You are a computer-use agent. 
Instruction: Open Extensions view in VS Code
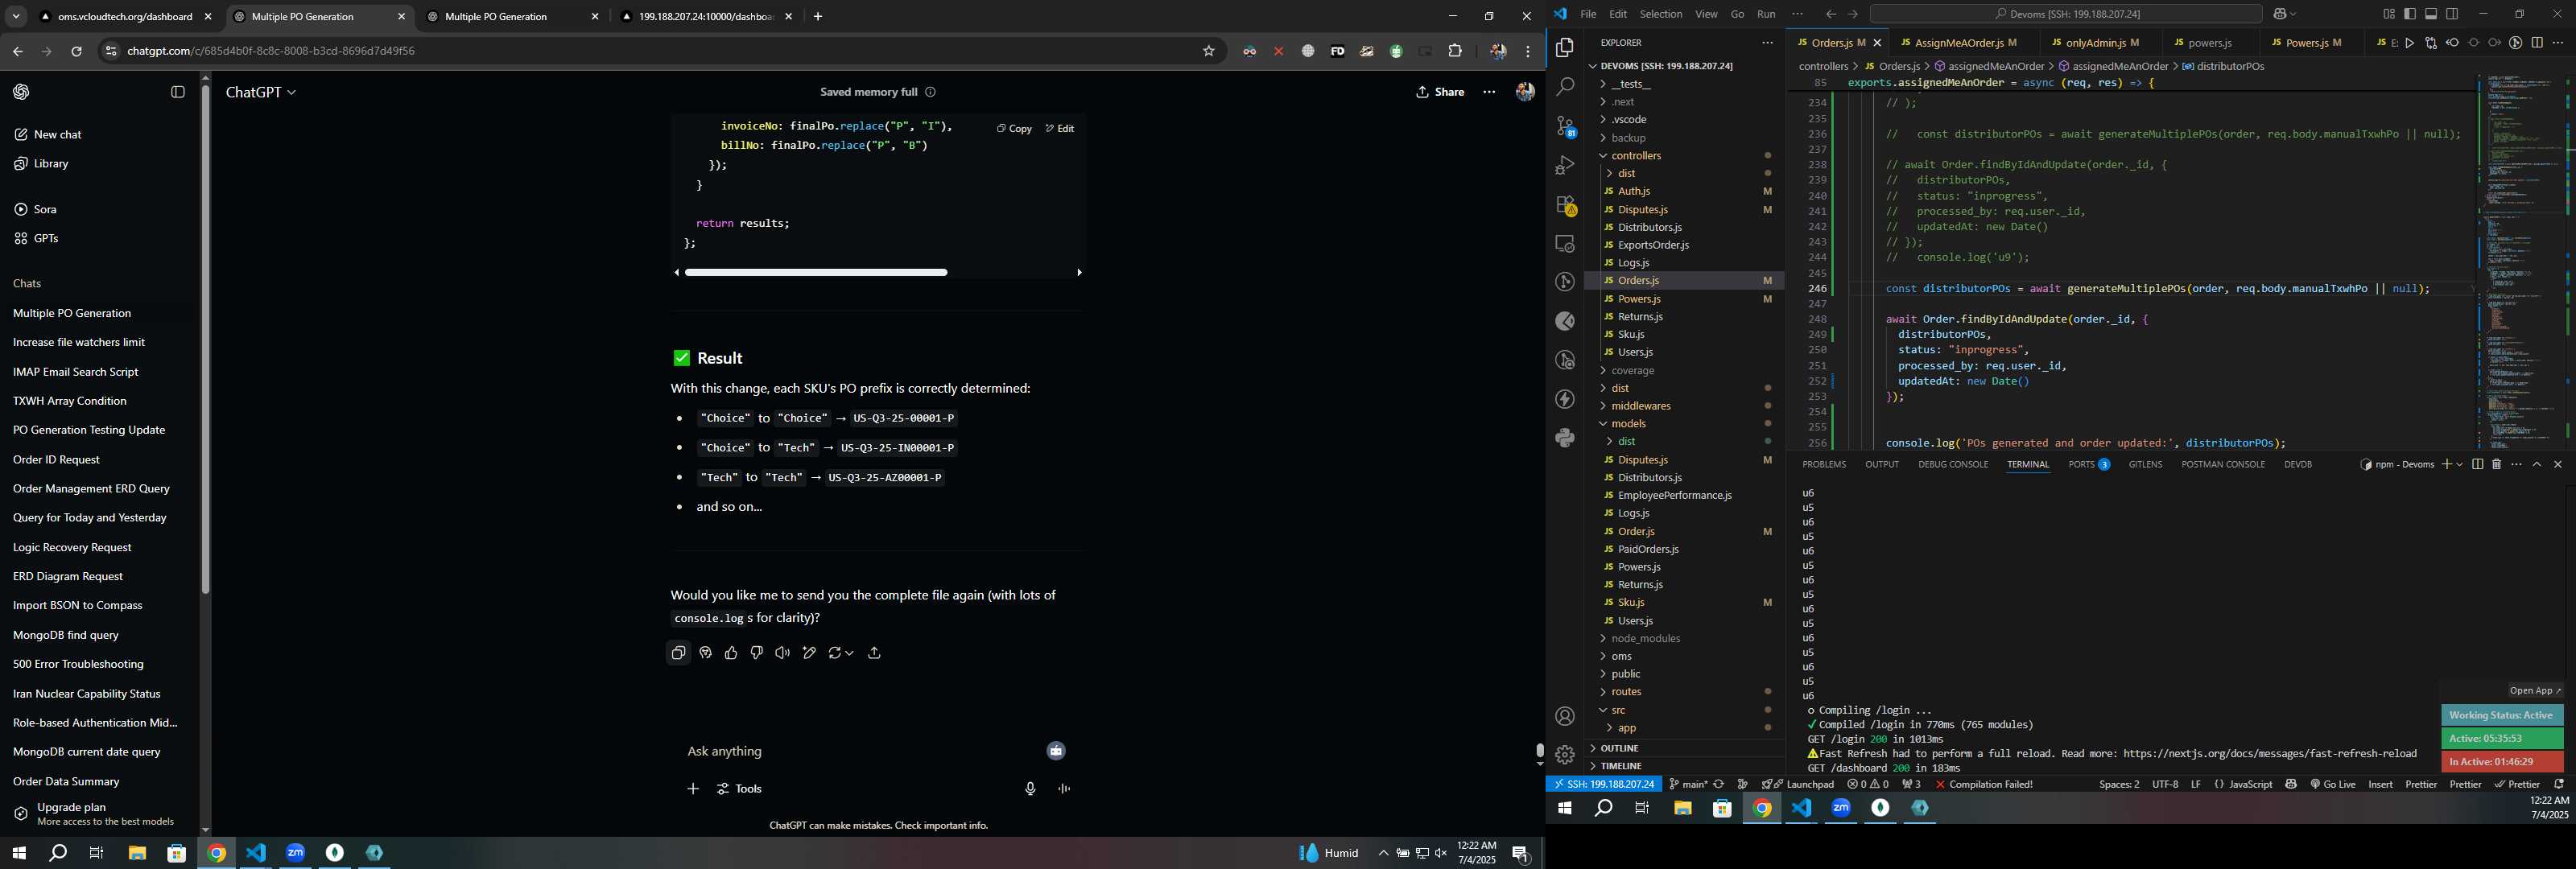click(x=1565, y=204)
